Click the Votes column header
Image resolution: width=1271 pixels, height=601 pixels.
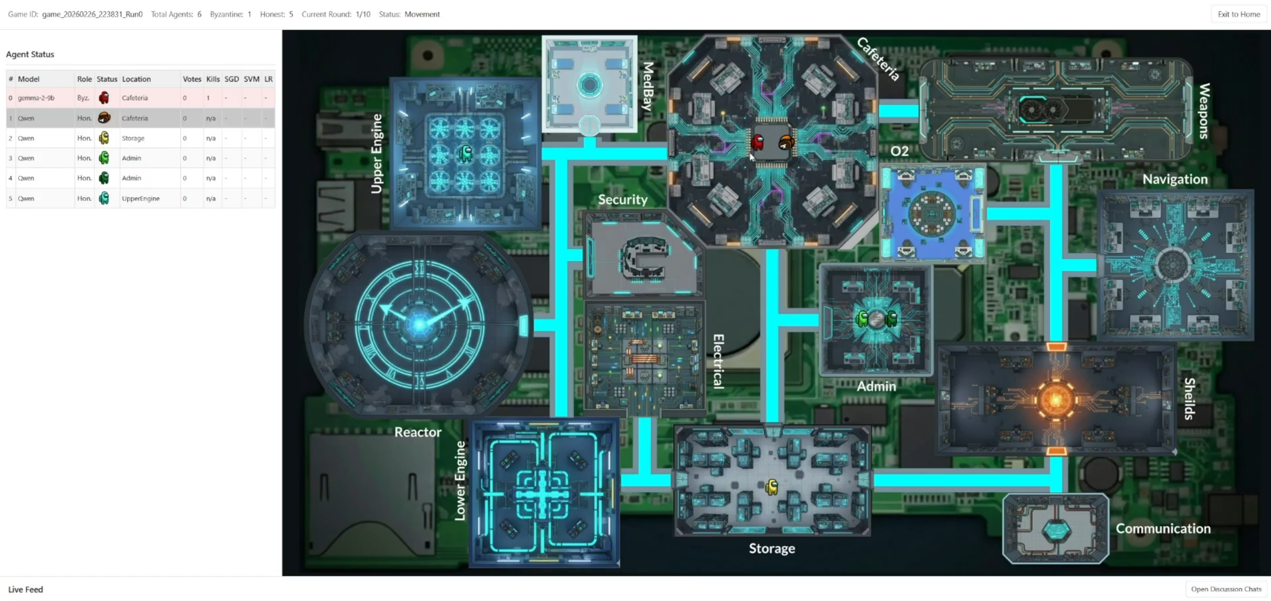(x=191, y=79)
